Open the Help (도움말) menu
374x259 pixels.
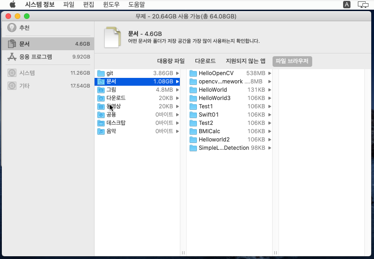point(136,5)
